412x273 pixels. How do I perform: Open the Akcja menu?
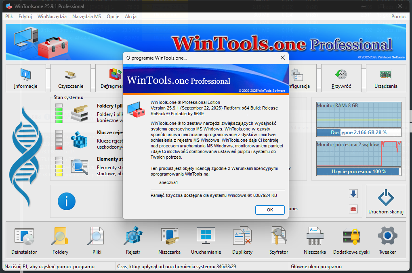130,16
